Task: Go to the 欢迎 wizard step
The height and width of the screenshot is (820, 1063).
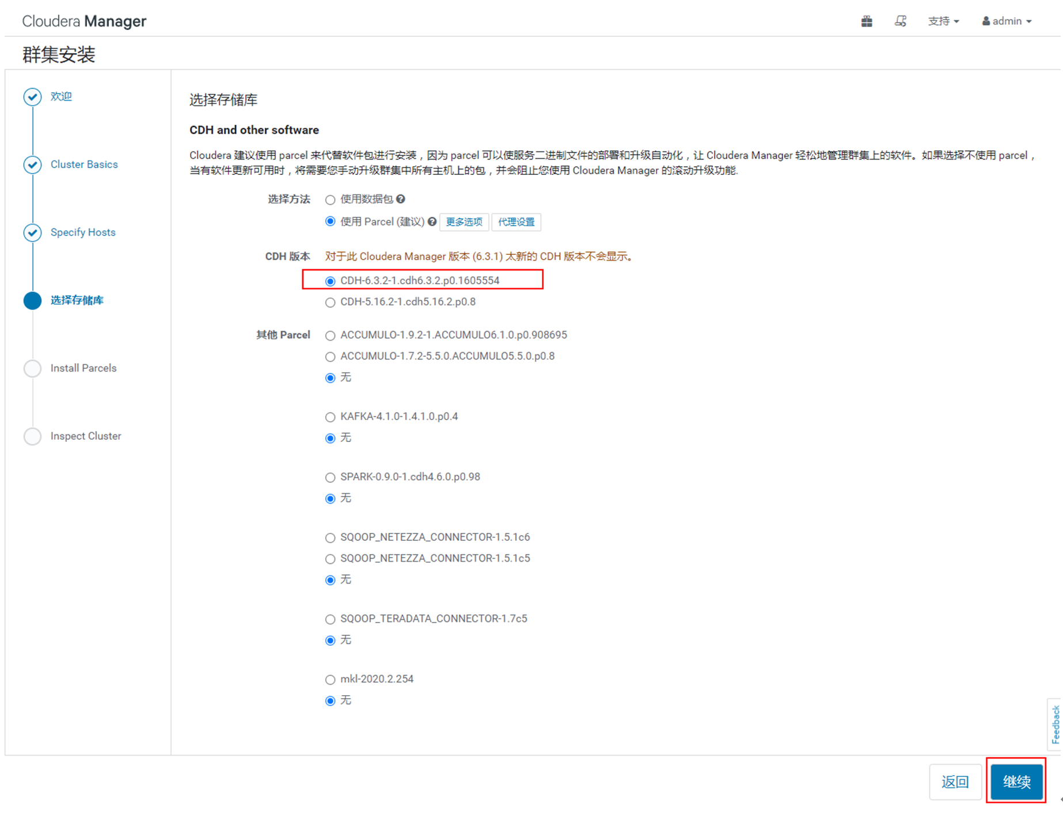Action: tap(61, 97)
